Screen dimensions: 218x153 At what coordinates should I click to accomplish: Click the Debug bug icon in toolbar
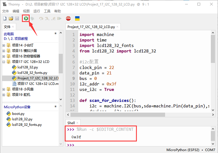pos(32,19)
